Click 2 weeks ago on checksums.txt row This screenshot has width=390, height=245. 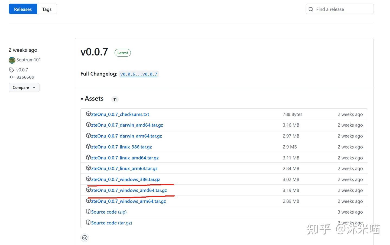(350, 114)
